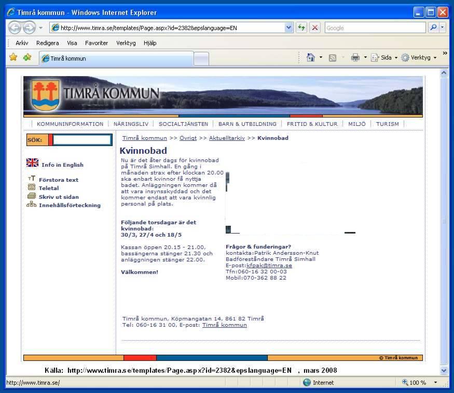This screenshot has width=454, height=393.
Task: Open Innehållsförteckning link
Action: (70, 205)
